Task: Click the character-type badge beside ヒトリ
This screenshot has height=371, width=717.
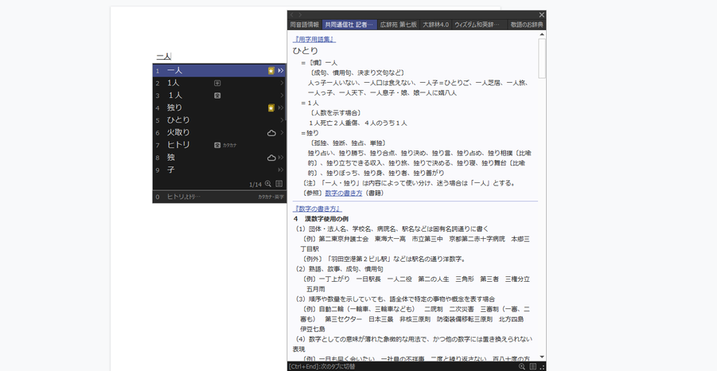Action: coord(217,146)
